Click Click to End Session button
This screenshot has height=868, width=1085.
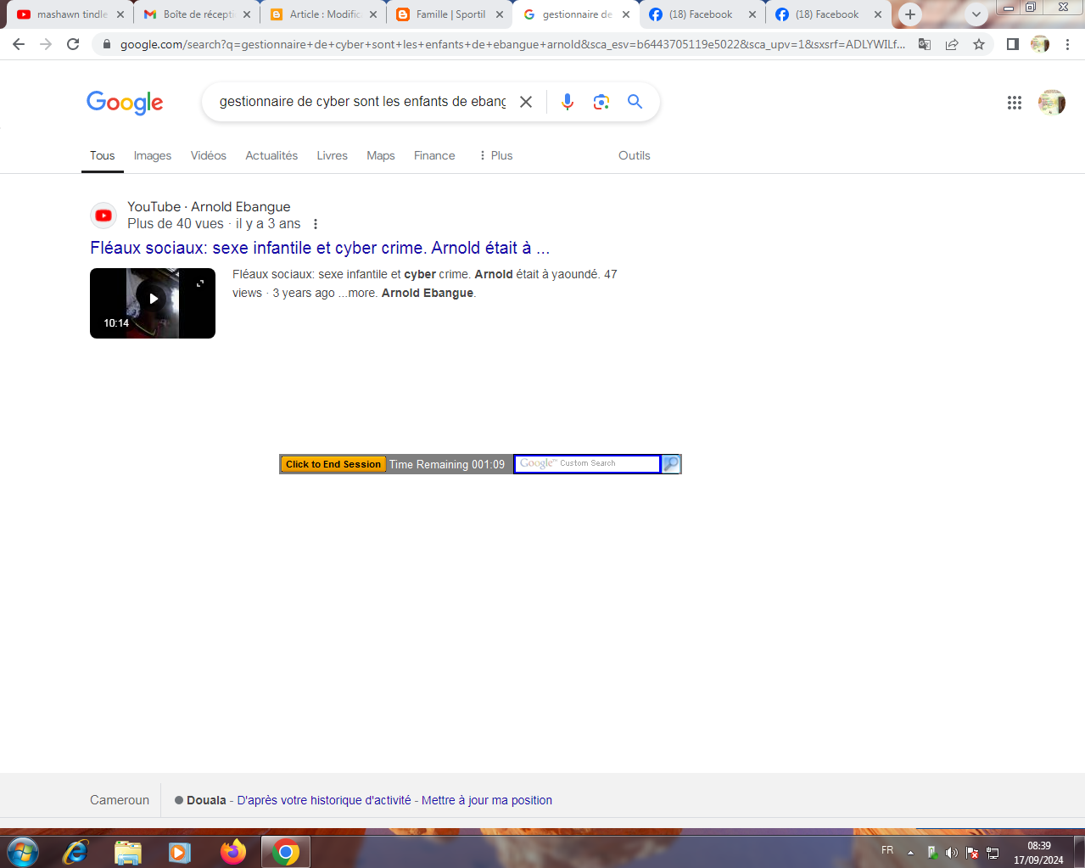(333, 464)
